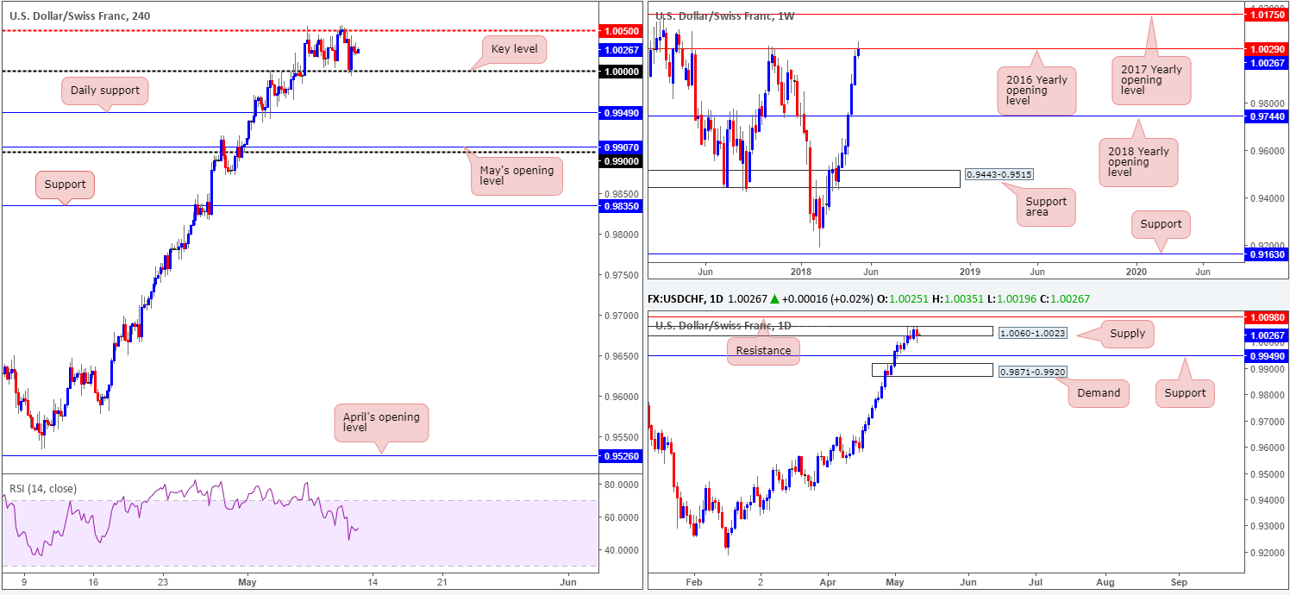Select the 'May's opening level' callout
This screenshot has height=595, width=1290.
(517, 176)
